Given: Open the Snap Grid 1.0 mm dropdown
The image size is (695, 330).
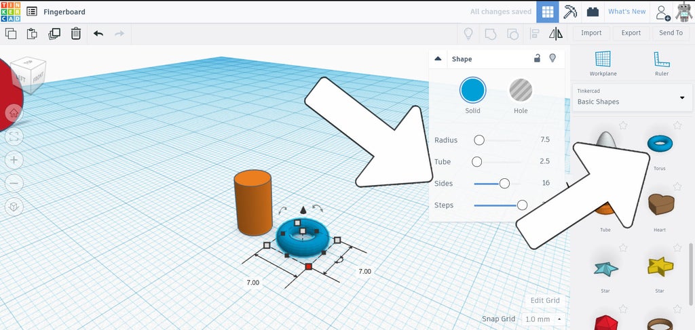Looking at the screenshot, I should (x=543, y=319).
